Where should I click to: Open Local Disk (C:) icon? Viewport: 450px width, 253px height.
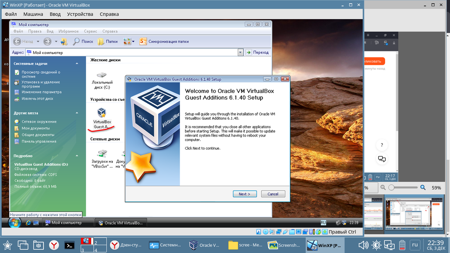102,80
